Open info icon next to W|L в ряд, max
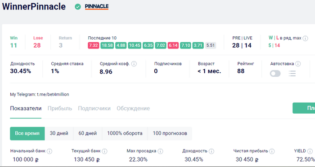315x167 pixels. pyautogui.click(x=305, y=38)
